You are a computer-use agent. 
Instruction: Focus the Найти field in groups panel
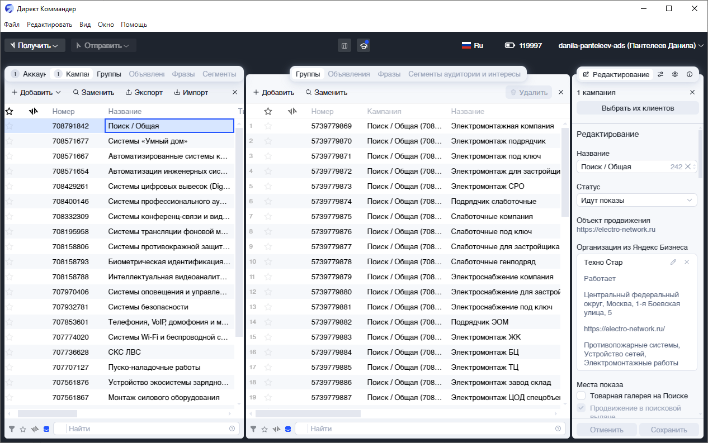(430, 429)
